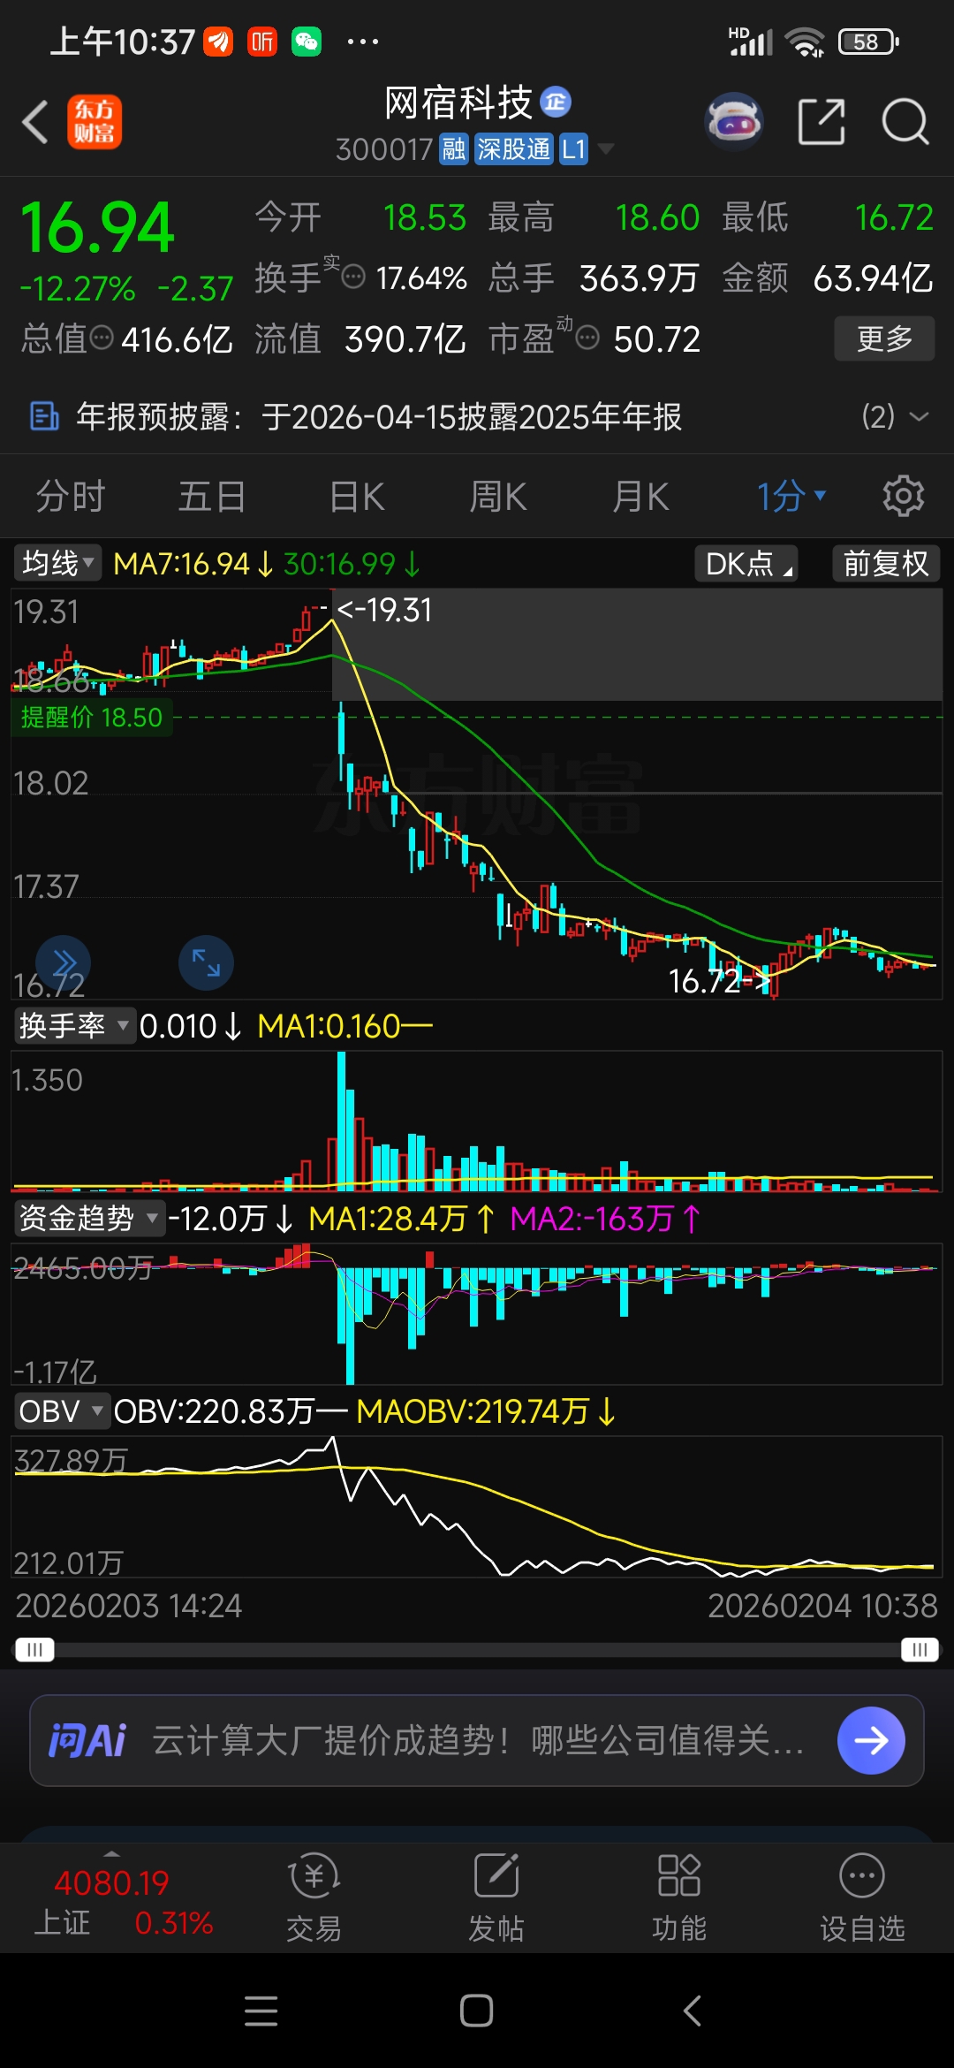Tap stock code 300017
Image resolution: width=954 pixels, height=2068 pixels.
click(384, 149)
